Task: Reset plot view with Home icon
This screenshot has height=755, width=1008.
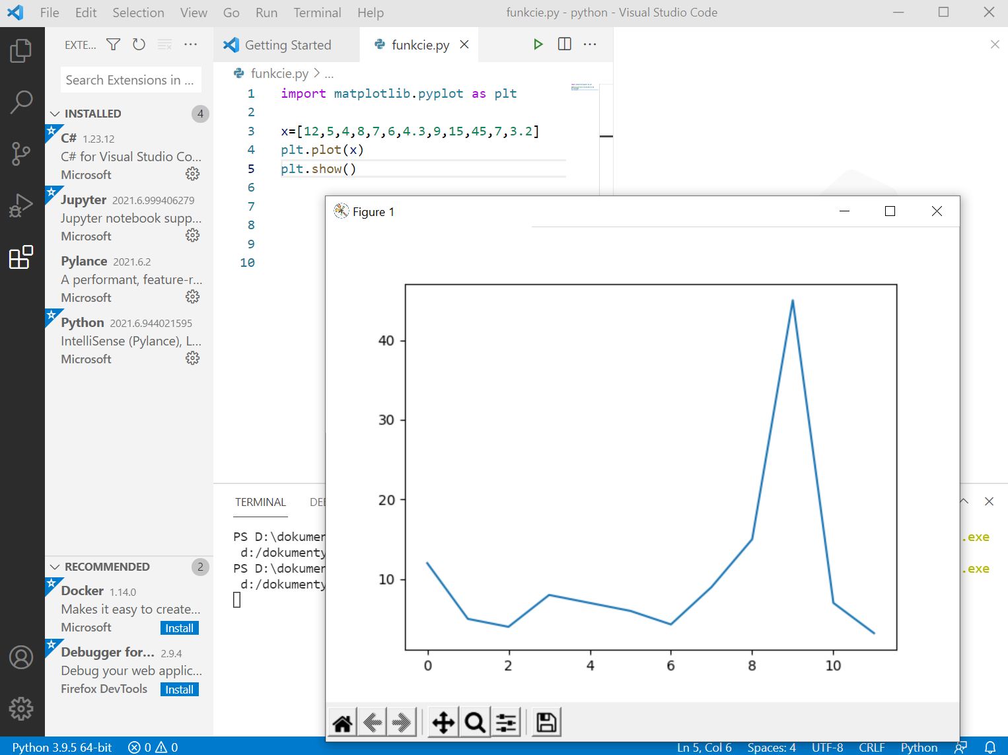Action: (342, 723)
